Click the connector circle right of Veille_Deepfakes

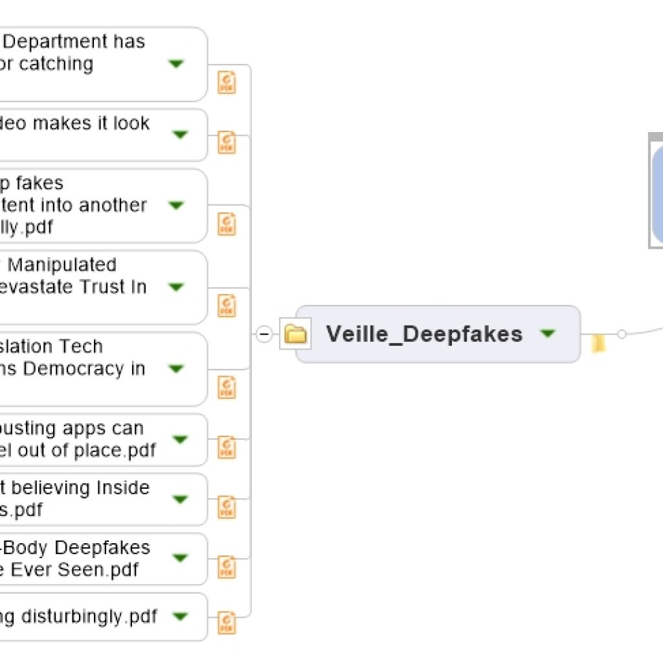622,334
